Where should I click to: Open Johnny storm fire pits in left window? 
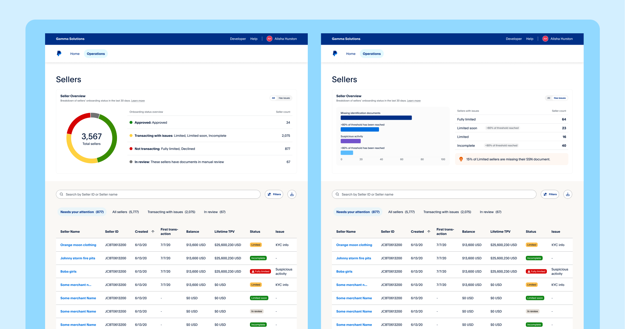point(78,258)
